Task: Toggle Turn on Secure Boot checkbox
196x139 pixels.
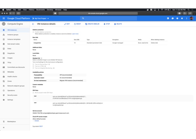Action: [33, 64]
